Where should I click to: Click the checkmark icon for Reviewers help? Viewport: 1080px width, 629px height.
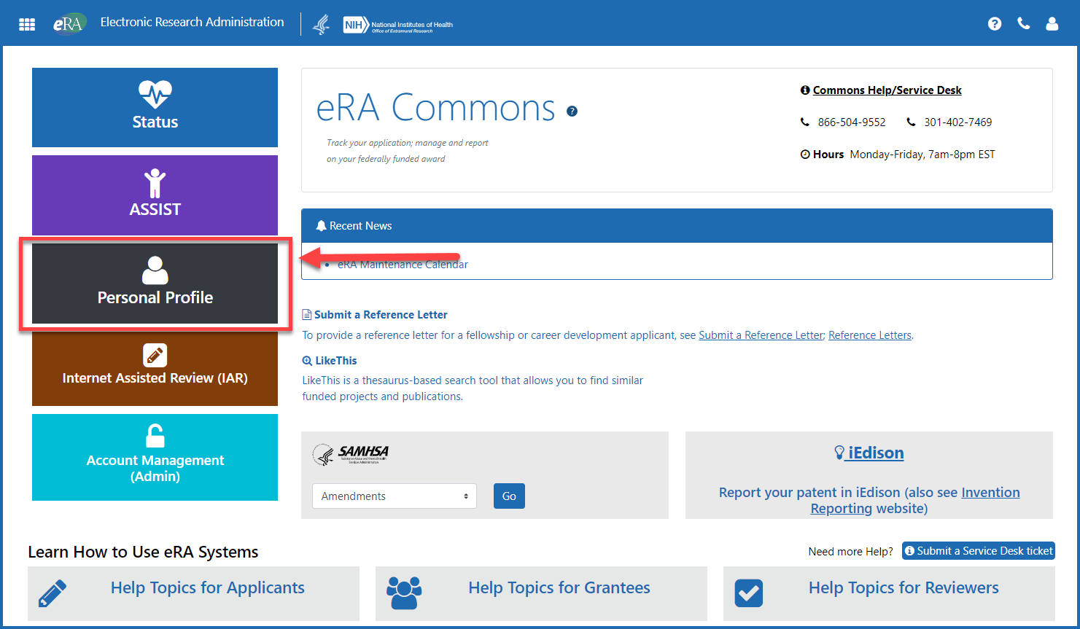tap(749, 593)
